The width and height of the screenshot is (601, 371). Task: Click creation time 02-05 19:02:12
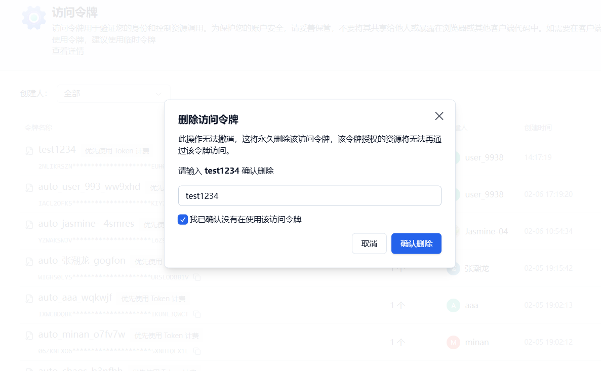(x=548, y=342)
